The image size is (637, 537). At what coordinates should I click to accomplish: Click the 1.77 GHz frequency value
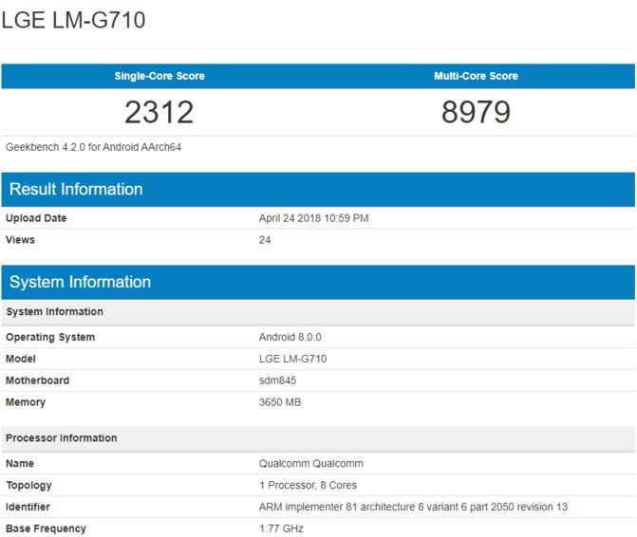click(281, 528)
